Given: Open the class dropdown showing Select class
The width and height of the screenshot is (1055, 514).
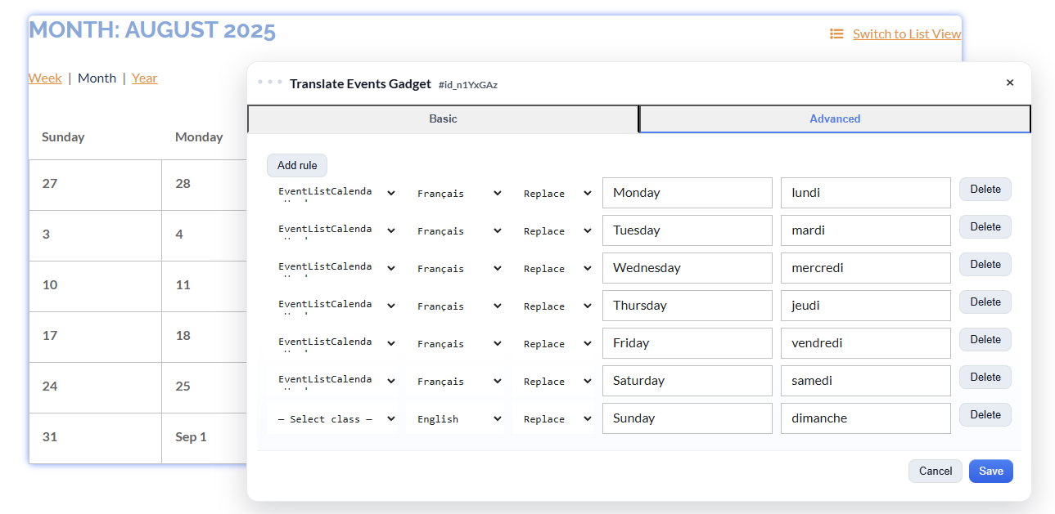Looking at the screenshot, I should point(336,418).
